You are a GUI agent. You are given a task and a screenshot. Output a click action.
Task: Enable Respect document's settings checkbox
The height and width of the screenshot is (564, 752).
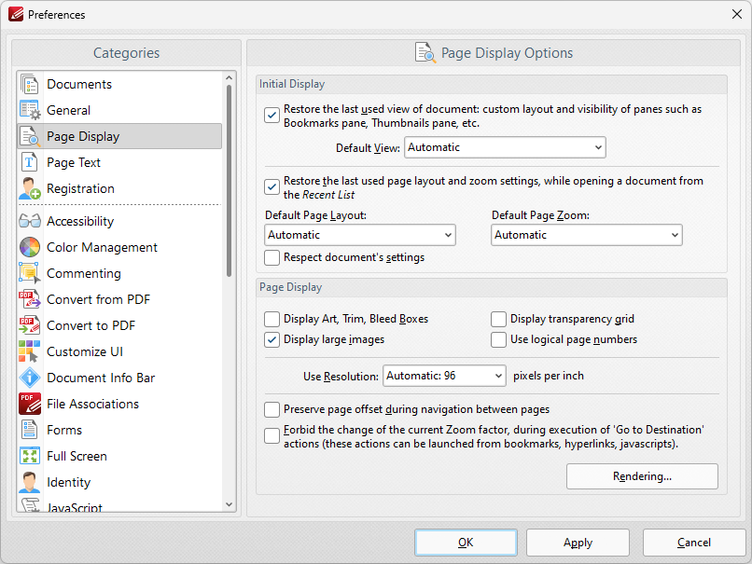[272, 258]
